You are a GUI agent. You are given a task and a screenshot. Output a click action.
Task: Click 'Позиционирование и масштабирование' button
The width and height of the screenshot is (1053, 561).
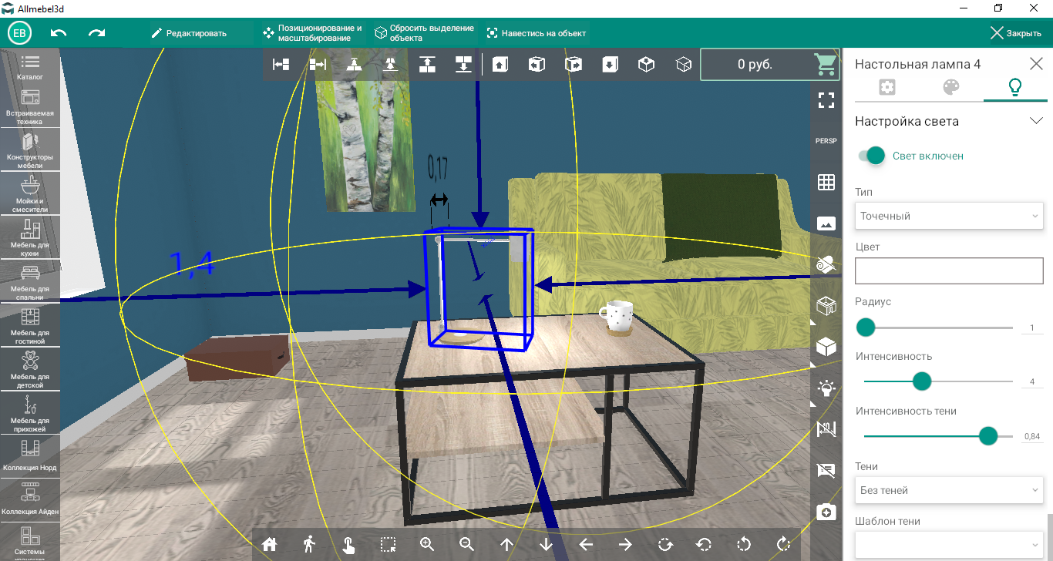pyautogui.click(x=312, y=33)
